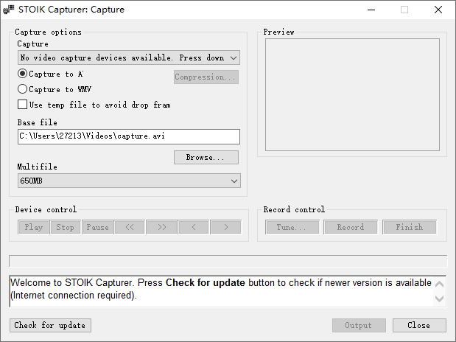Click the Browse... button
This screenshot has height=342, width=456.
[206, 158]
